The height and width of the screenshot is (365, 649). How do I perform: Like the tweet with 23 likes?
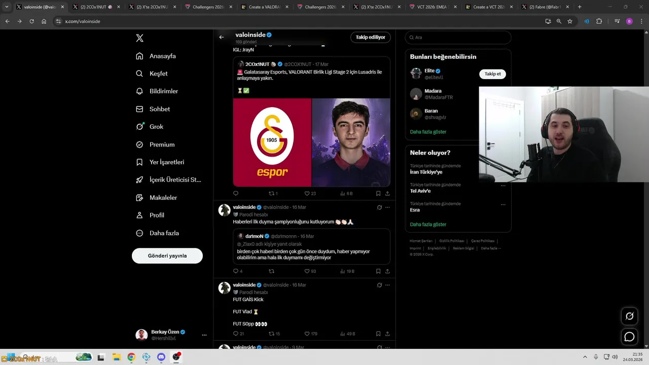tap(310, 194)
